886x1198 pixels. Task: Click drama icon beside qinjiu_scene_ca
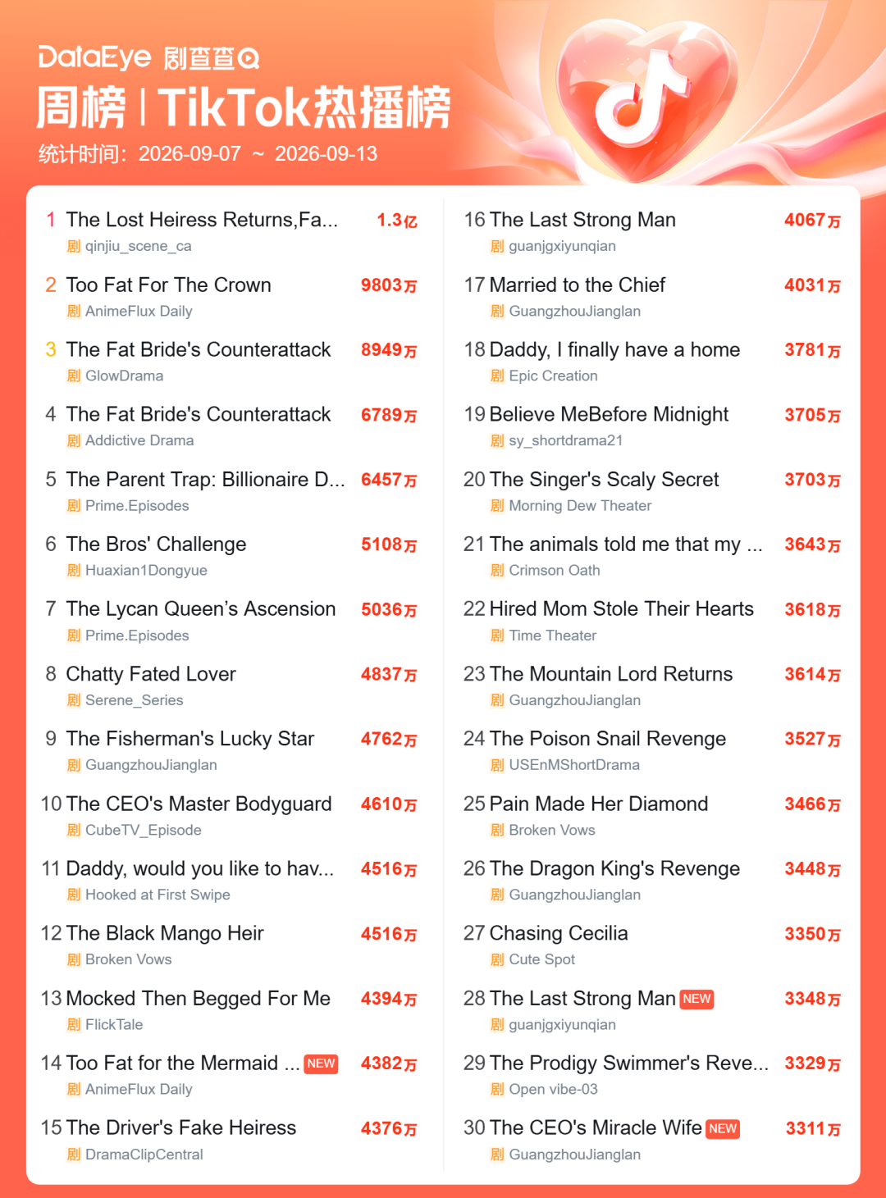point(74,246)
